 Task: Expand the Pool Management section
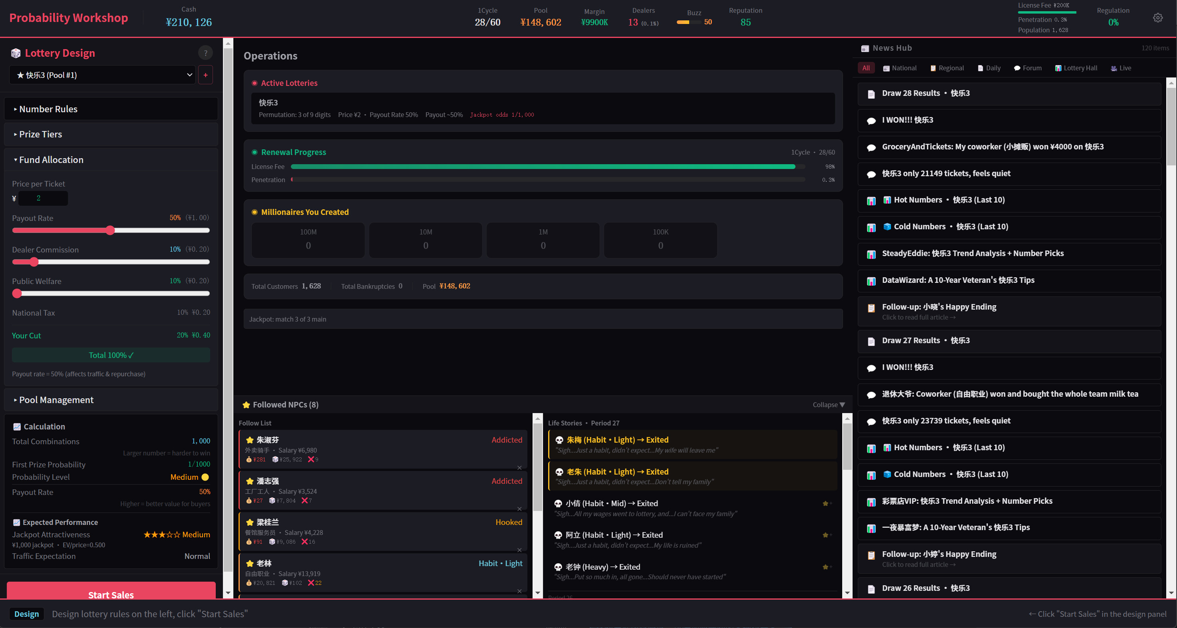click(x=111, y=399)
